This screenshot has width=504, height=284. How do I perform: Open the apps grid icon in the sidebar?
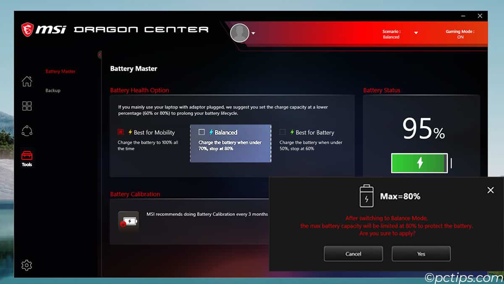(26, 106)
